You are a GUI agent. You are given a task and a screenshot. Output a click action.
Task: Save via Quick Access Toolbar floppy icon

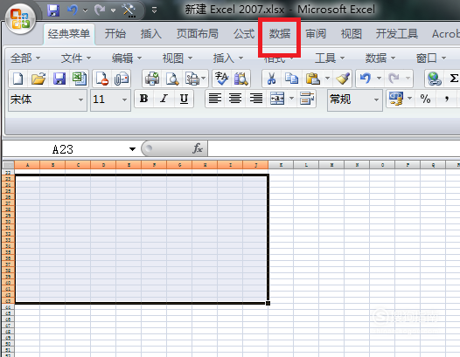[x=53, y=10]
